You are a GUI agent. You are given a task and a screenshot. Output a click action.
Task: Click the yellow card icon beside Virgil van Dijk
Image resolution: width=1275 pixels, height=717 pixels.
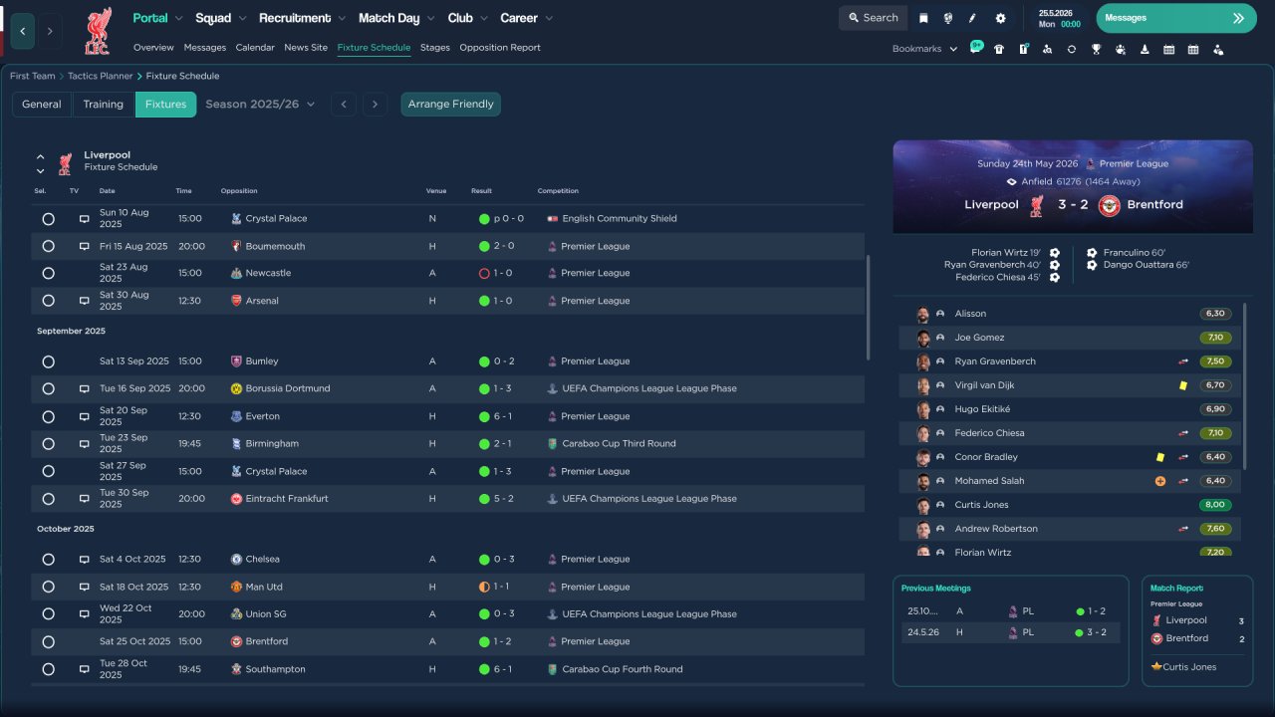point(1183,385)
